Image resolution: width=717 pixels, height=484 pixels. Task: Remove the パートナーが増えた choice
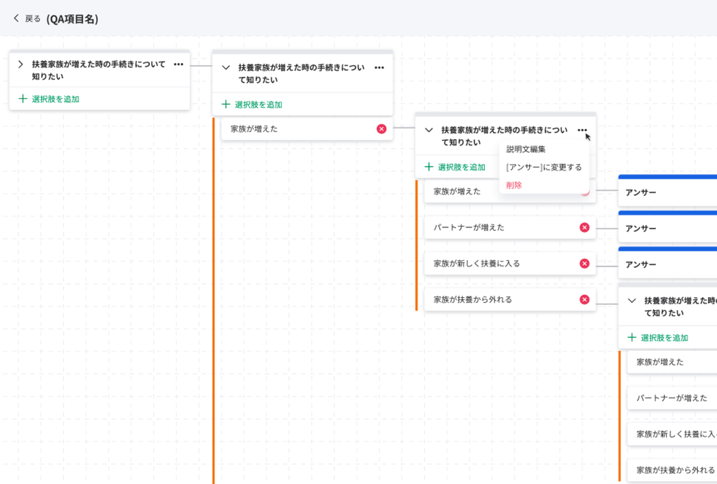click(x=584, y=227)
